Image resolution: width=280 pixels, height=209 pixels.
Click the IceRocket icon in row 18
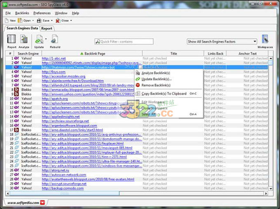tap(16, 134)
